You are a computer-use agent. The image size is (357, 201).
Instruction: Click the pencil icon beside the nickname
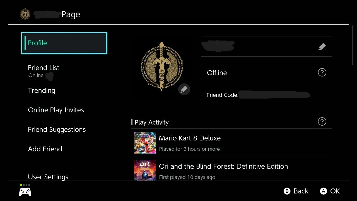pyautogui.click(x=322, y=47)
